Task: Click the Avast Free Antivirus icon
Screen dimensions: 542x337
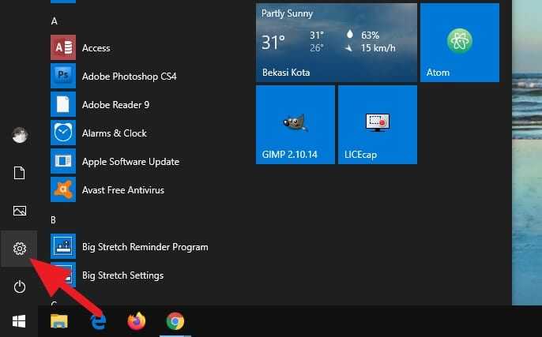Action: 63,189
